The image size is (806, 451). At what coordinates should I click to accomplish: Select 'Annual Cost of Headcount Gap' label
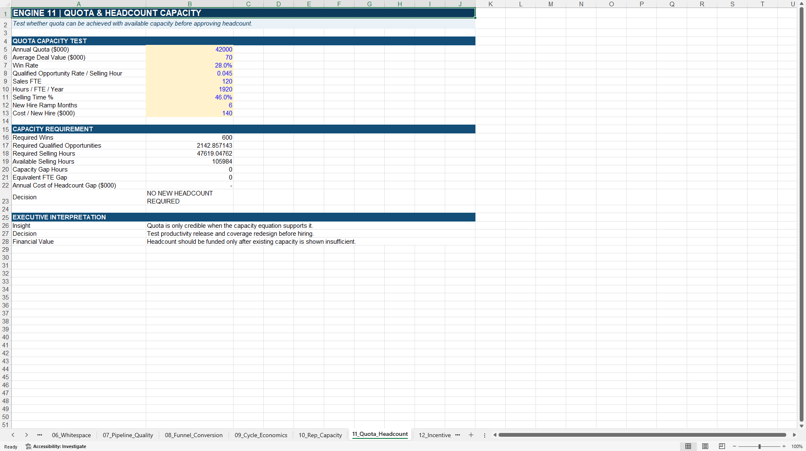79,185
